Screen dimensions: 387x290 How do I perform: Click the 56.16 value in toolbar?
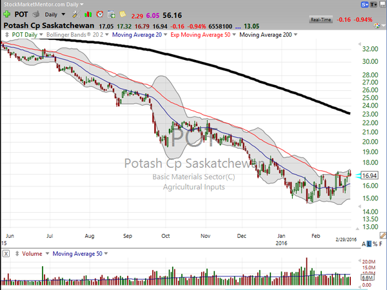click(x=172, y=15)
